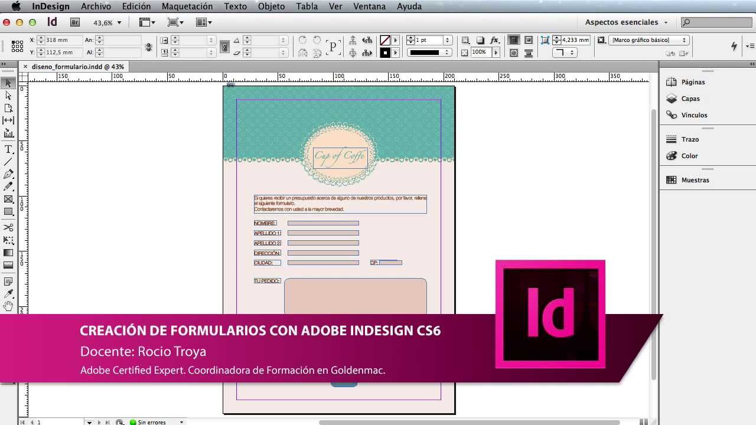This screenshot has height=425, width=756.
Task: Select the Note tool
Action: click(8, 282)
